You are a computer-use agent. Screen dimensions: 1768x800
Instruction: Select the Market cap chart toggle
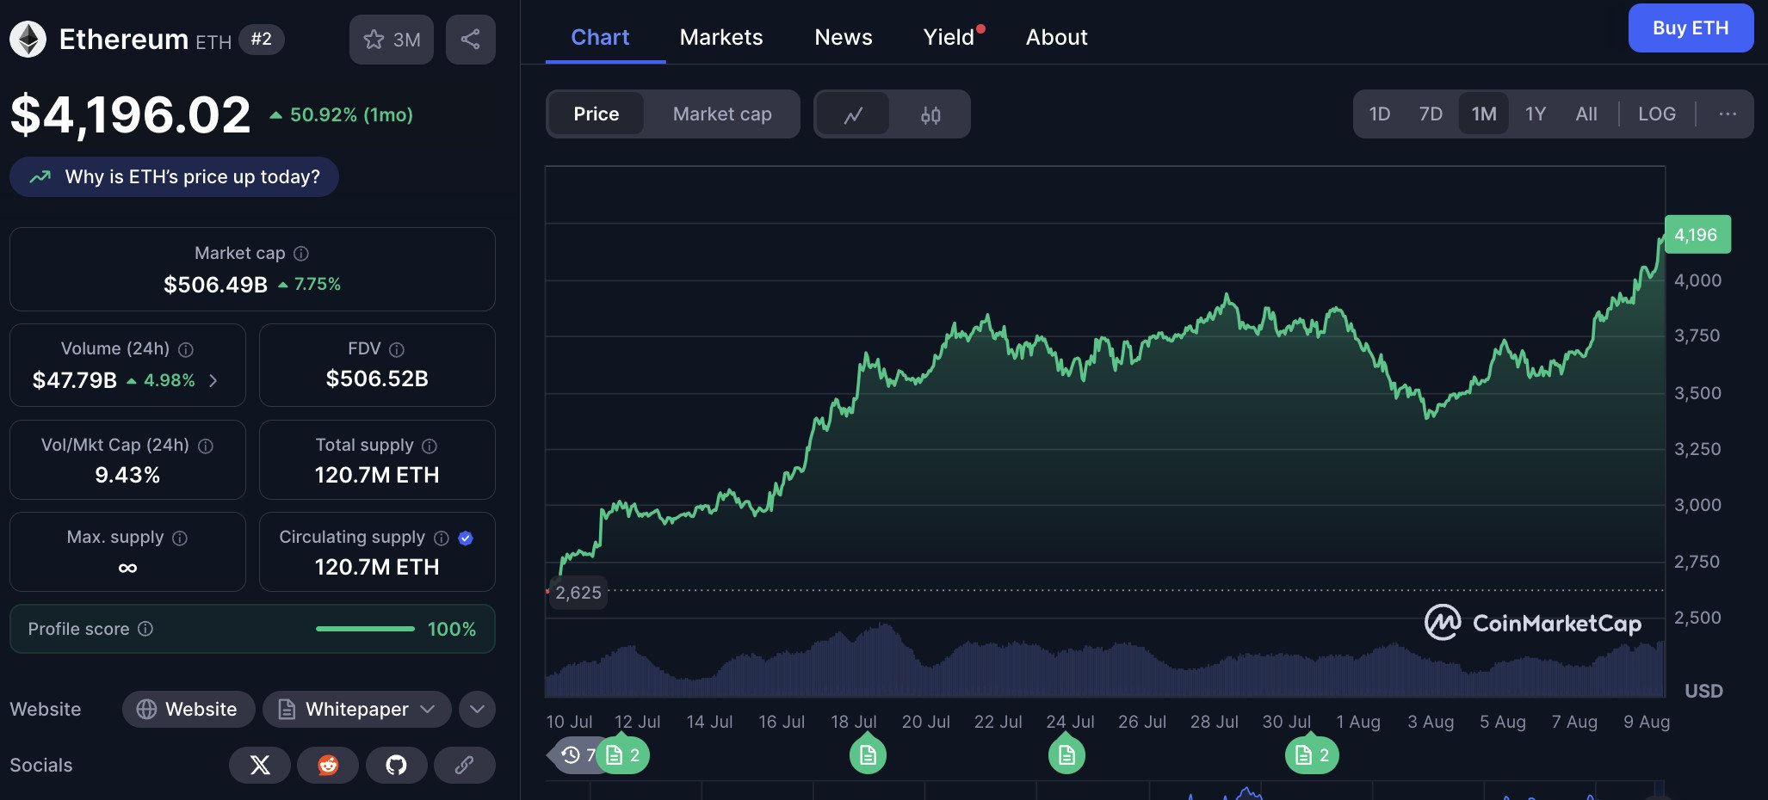[x=722, y=114]
